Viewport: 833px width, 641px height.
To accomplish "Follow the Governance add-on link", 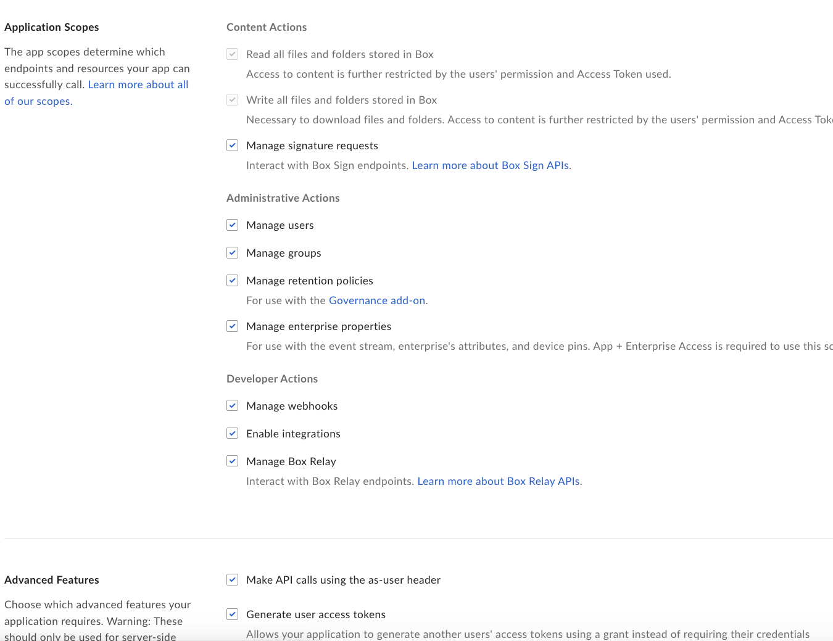I will pos(377,300).
